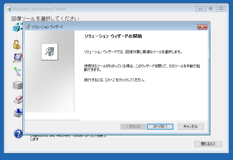
Task: Open the Computer Management toolbox icon
Action: point(18,113)
